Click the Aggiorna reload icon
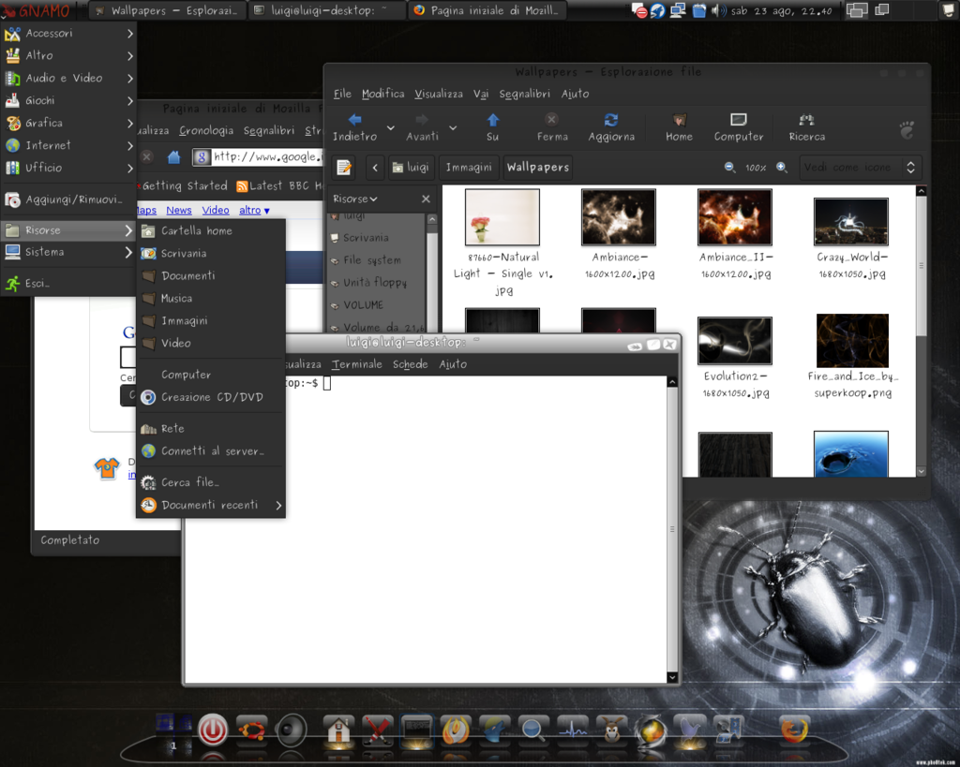The width and height of the screenshot is (960, 767). [611, 121]
